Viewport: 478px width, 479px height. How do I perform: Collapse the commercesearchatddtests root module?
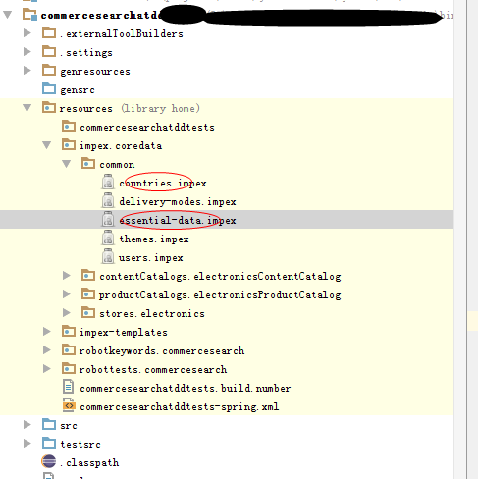(x=8, y=15)
